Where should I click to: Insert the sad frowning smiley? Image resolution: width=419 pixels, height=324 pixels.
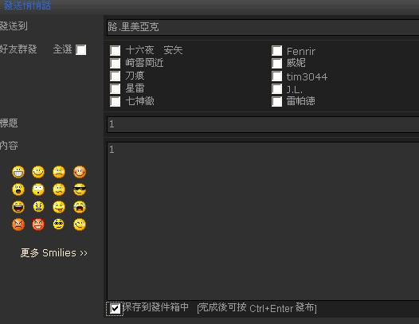click(x=59, y=172)
